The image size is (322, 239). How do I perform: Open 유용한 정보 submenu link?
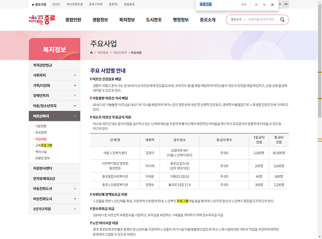tap(43, 158)
